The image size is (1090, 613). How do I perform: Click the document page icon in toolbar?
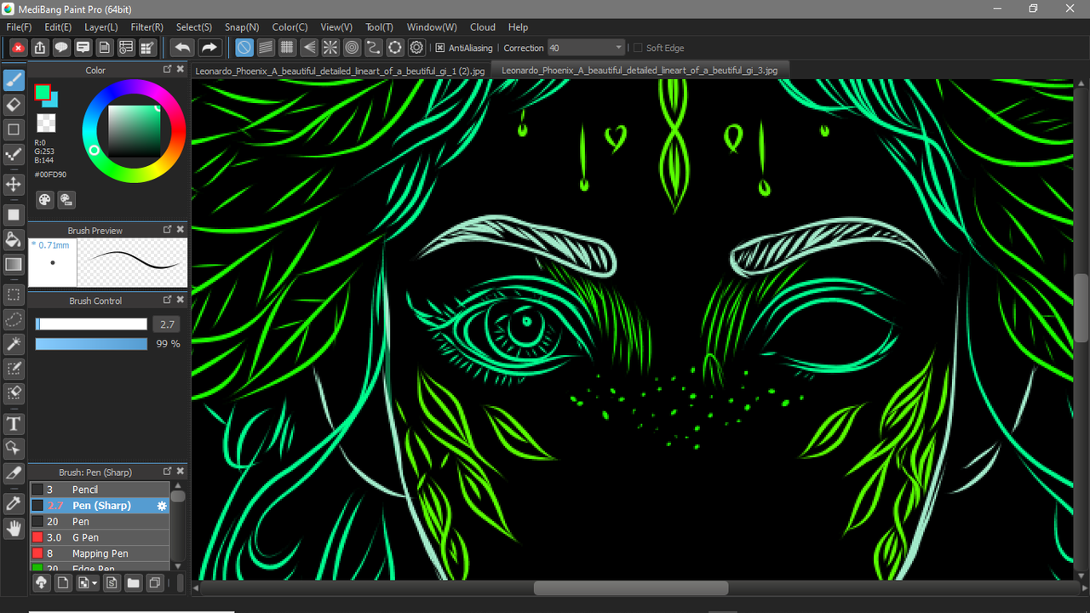click(104, 48)
